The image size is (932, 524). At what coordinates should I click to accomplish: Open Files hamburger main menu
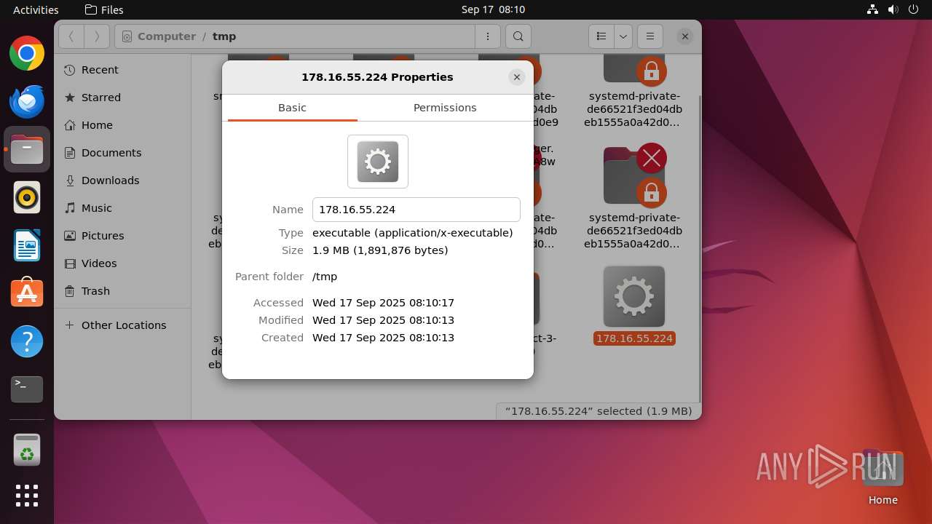649,36
